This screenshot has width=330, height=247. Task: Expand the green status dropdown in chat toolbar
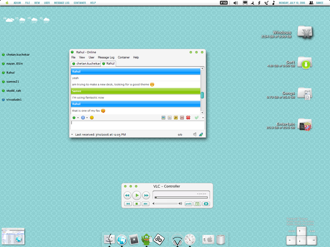point(75,118)
